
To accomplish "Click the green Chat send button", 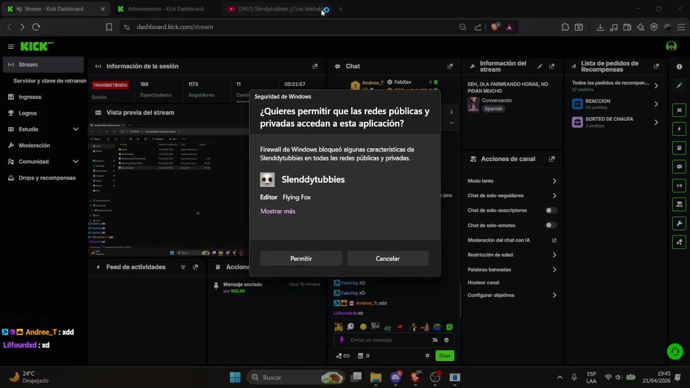I will (x=445, y=356).
